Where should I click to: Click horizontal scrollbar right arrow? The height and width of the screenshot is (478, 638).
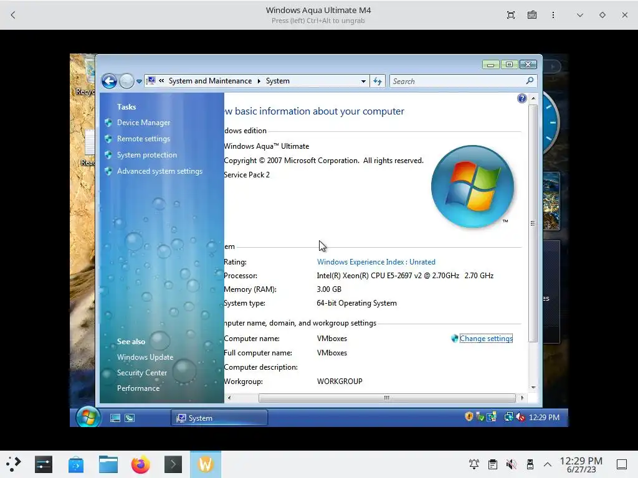522,398
